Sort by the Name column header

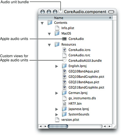75,18
